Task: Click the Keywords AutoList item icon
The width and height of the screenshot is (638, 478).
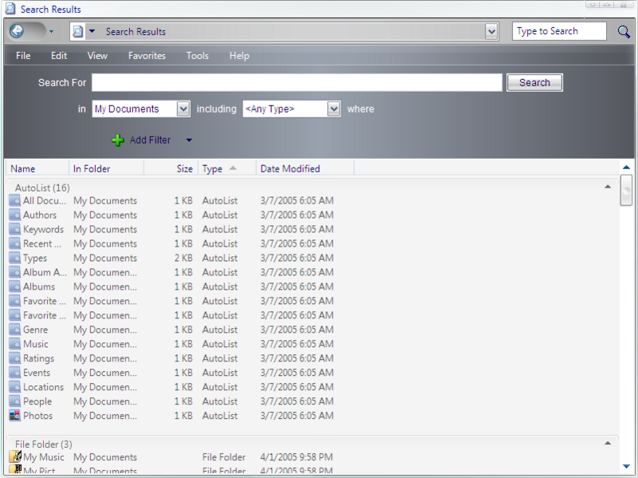Action: click(x=14, y=229)
